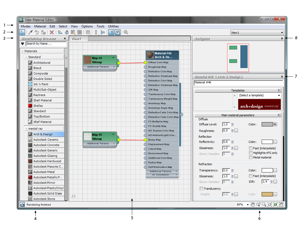The height and width of the screenshot is (226, 304).
Task: Enable Metal material checkbox
Action: point(251,157)
